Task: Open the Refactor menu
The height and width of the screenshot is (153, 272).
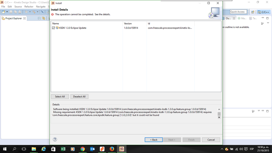Action: (x=29, y=7)
